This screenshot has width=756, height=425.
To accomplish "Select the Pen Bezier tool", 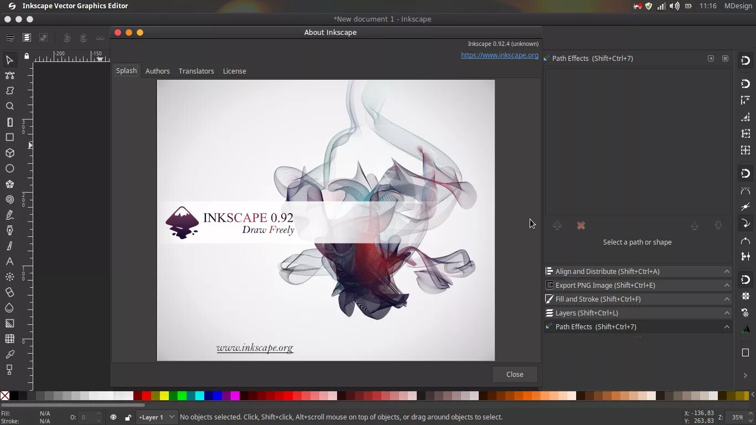I will click(9, 230).
